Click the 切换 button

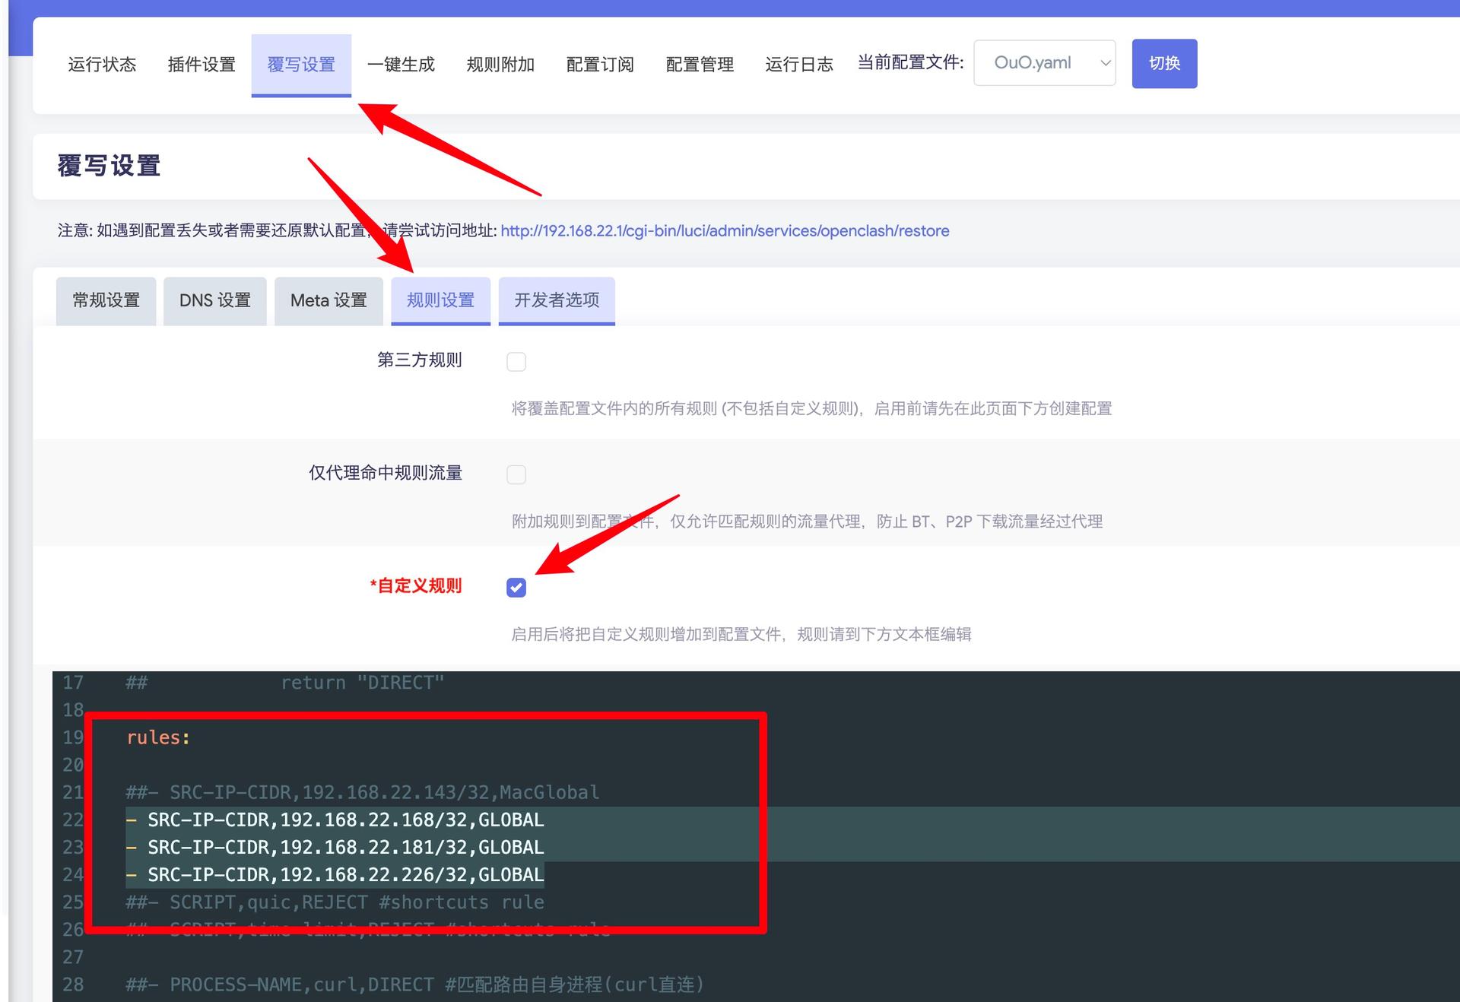pos(1164,64)
